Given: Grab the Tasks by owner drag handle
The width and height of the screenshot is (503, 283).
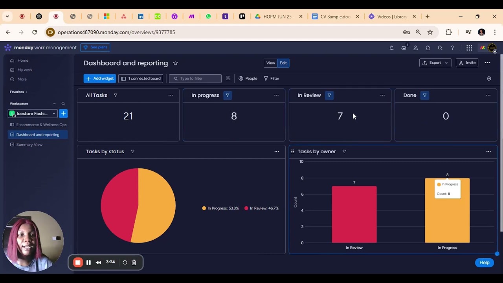Looking at the screenshot, I should [292, 151].
